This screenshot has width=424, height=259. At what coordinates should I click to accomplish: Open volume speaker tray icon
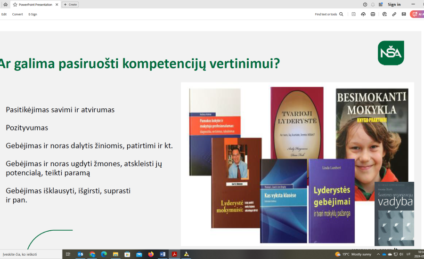coord(401,254)
